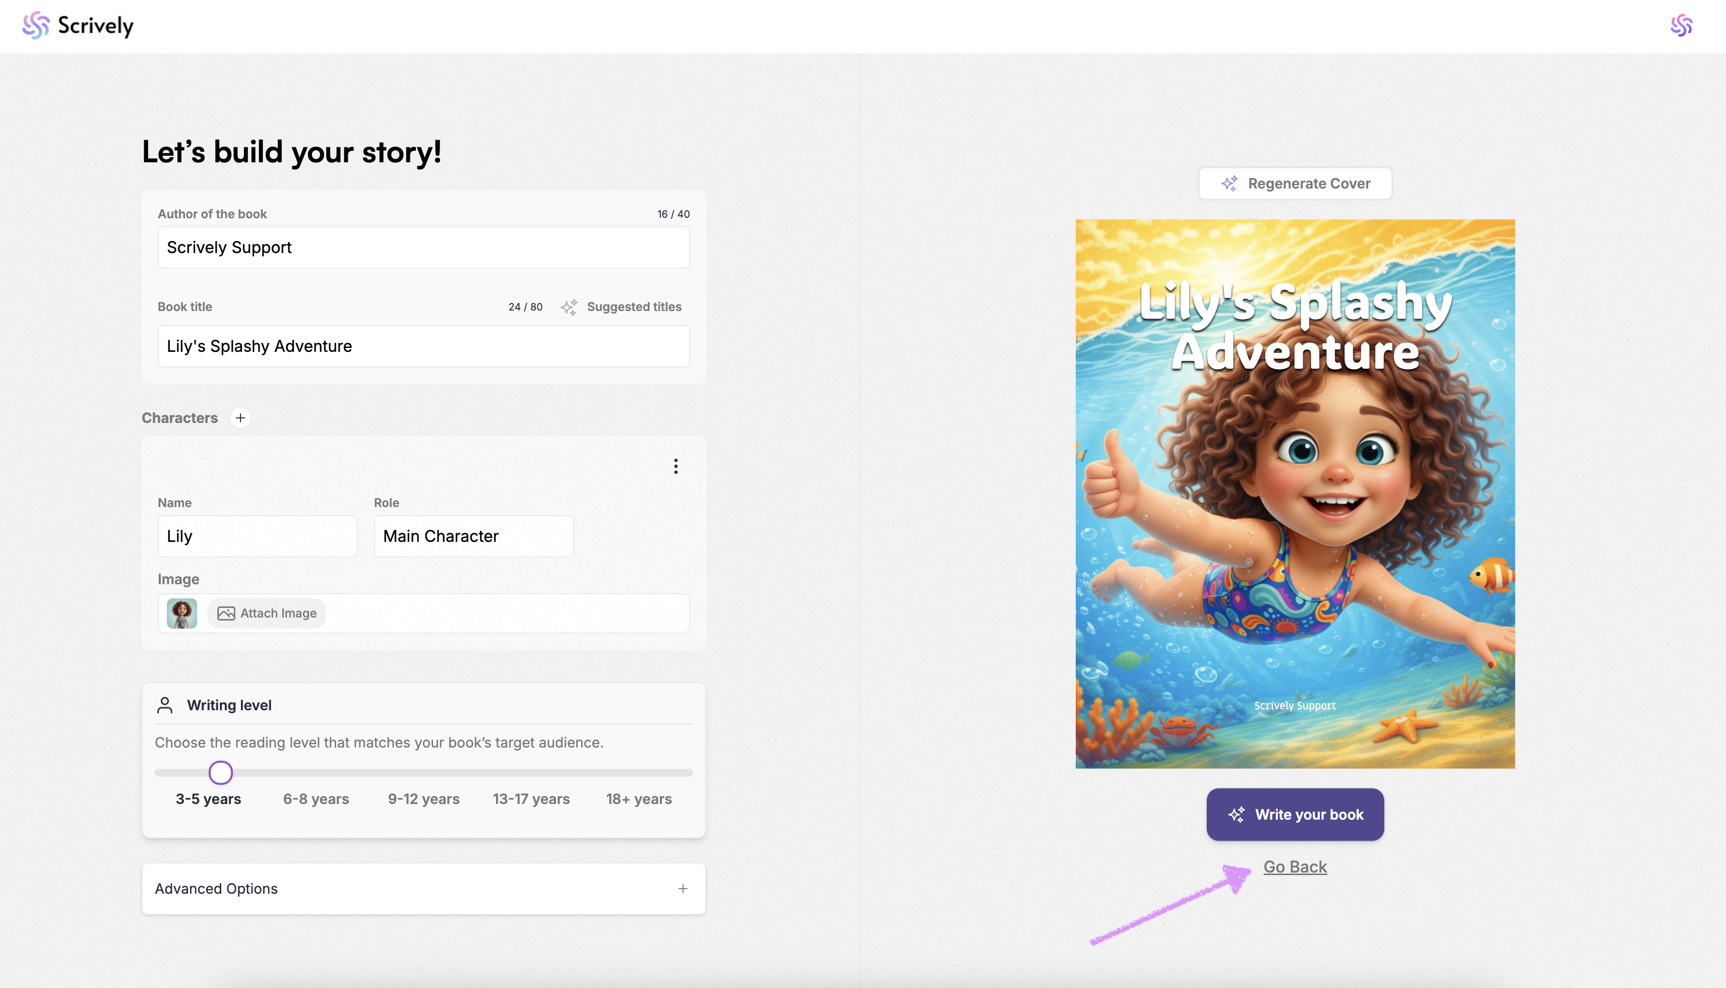This screenshot has width=1726, height=988.
Task: Click the person icon next to Writing level
Action: pyautogui.click(x=165, y=705)
